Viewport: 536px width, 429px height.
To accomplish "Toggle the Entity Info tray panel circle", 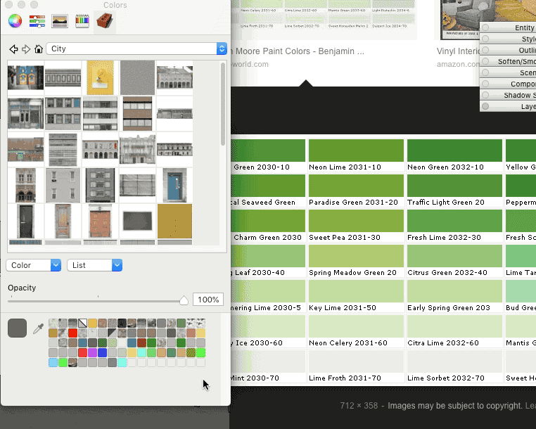I will 485,27.
